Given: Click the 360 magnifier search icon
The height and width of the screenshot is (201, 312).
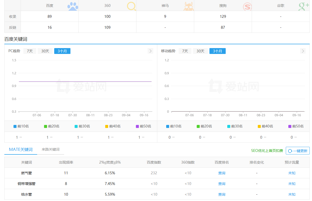Looking at the screenshot, I should [131, 6].
